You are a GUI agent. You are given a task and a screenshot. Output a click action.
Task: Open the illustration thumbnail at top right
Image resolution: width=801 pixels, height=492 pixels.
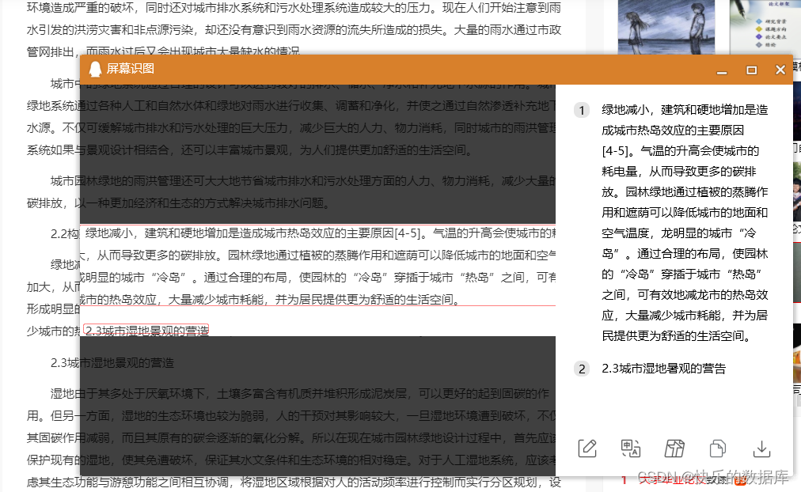[666, 28]
